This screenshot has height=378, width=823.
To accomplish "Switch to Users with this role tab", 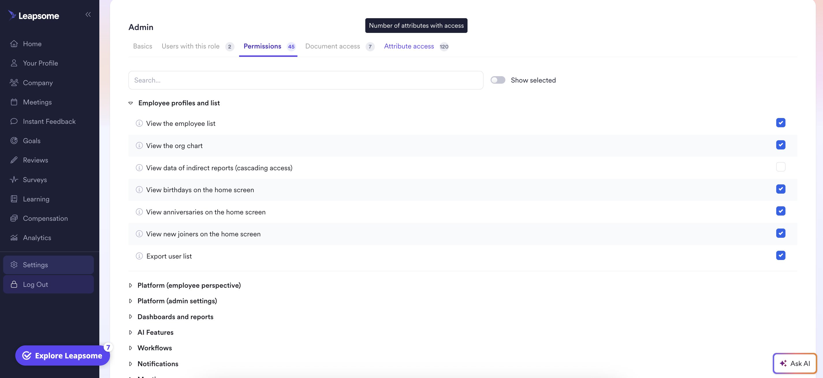I will pos(198,46).
